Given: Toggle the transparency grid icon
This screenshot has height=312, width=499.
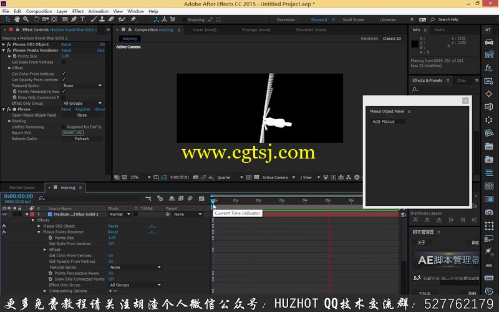Looking at the screenshot, I should tap(256, 177).
